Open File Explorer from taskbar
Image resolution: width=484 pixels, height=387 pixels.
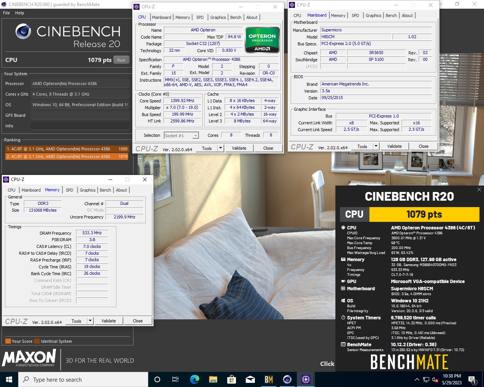pyautogui.click(x=213, y=379)
